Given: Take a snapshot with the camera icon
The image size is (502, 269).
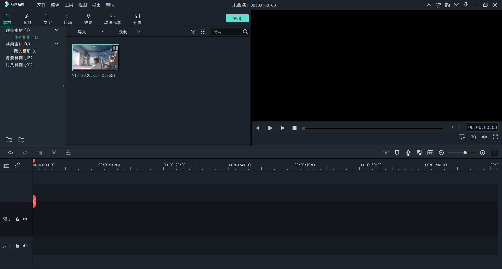Looking at the screenshot, I should (x=473, y=137).
